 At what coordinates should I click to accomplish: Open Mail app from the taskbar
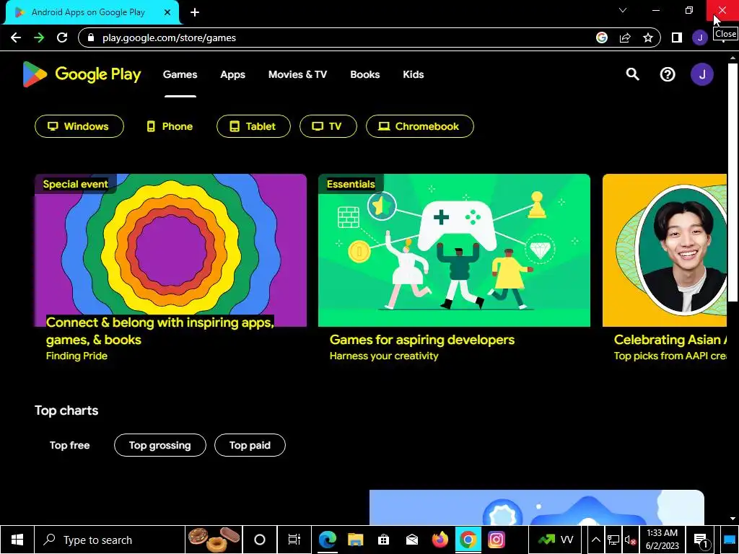point(412,540)
